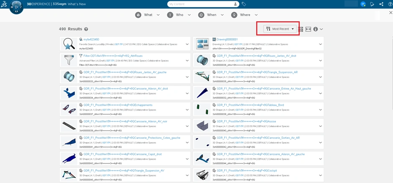Click ODT ITP link in myfav523450 card
This screenshot has height=183, width=393.
click(x=119, y=44)
